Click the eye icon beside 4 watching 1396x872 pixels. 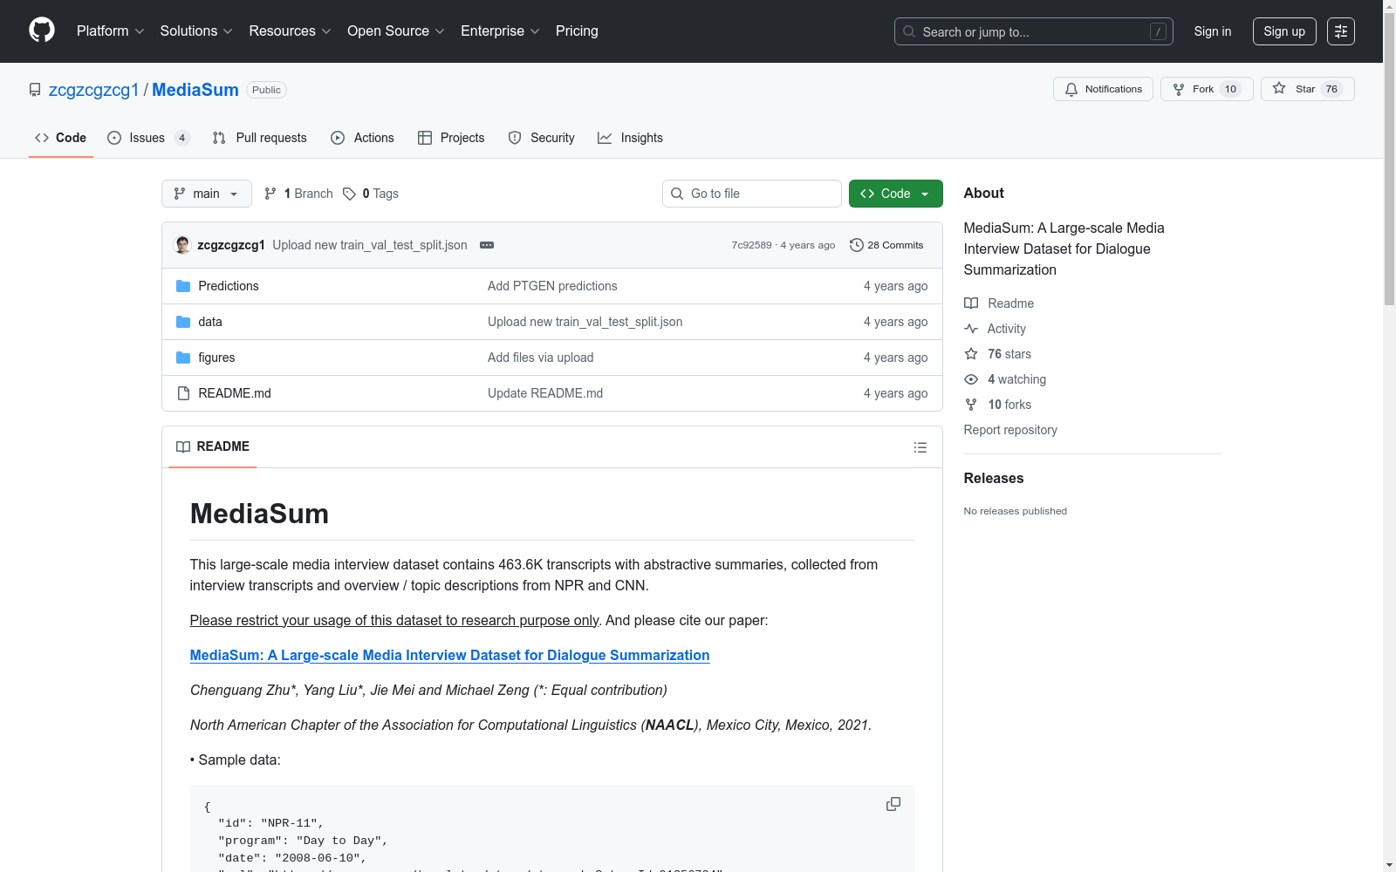click(x=971, y=379)
